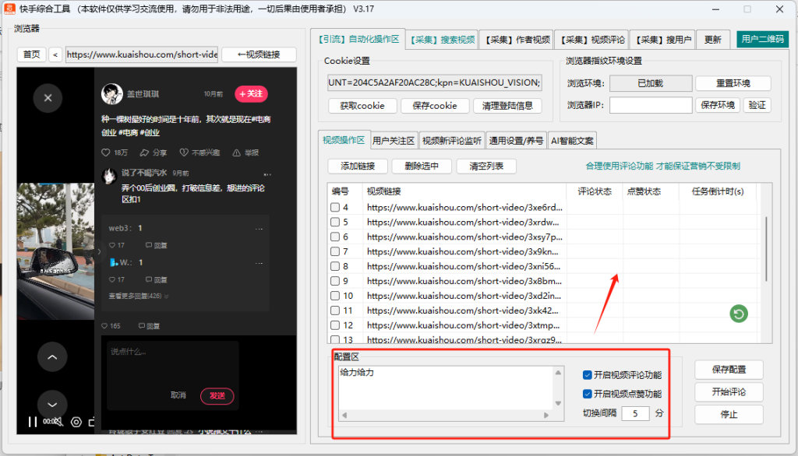The width and height of the screenshot is (798, 456).
Task: Click the 开始评论 button
Action: pyautogui.click(x=729, y=391)
